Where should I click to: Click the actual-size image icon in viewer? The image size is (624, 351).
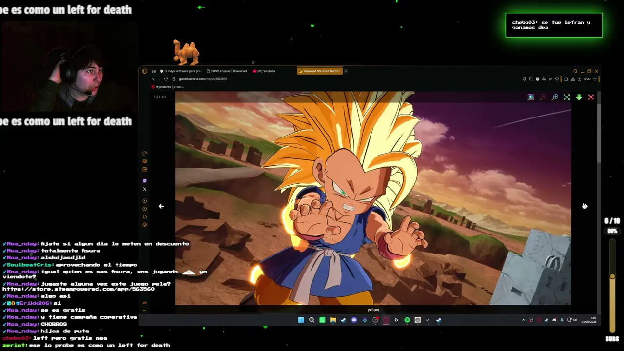click(x=531, y=97)
